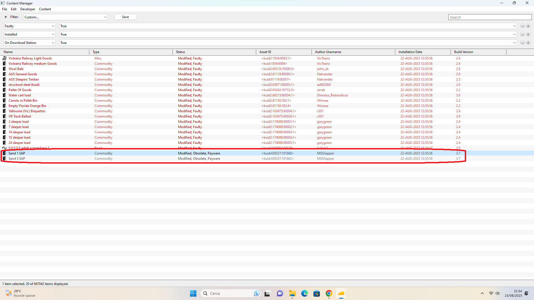Click asset ID <kuid2:60318:10006:3>
The image size is (534, 300).
pos(278,69)
